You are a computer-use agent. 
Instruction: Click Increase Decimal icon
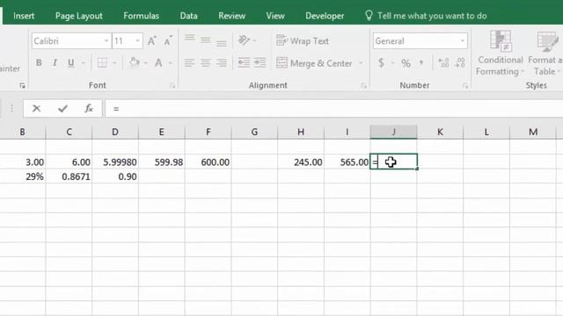443,63
